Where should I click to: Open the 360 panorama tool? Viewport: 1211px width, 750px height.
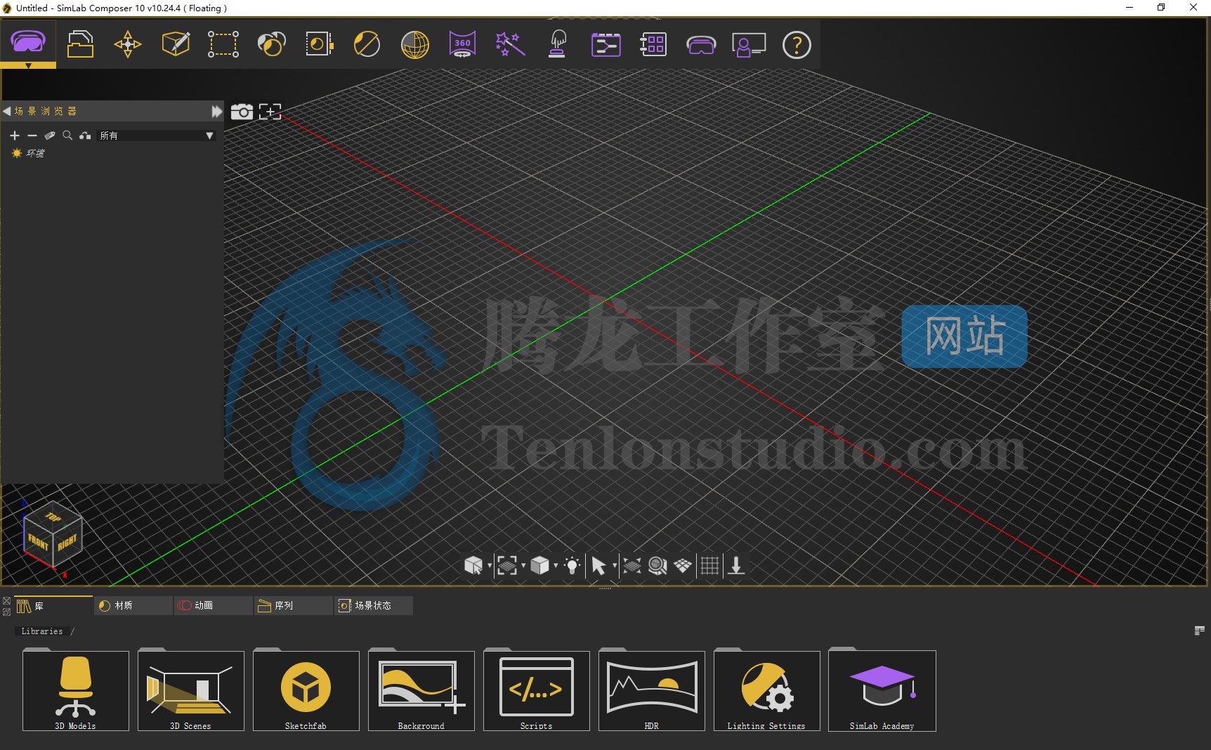pos(462,44)
